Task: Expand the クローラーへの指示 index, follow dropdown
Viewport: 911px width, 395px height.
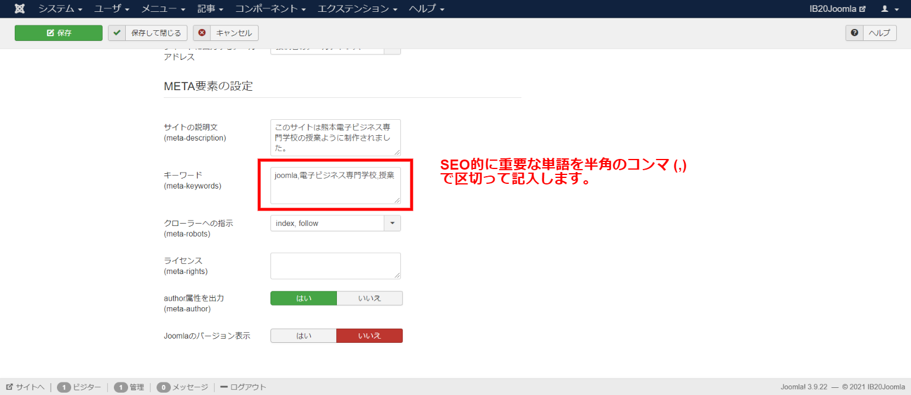Action: pos(335,223)
